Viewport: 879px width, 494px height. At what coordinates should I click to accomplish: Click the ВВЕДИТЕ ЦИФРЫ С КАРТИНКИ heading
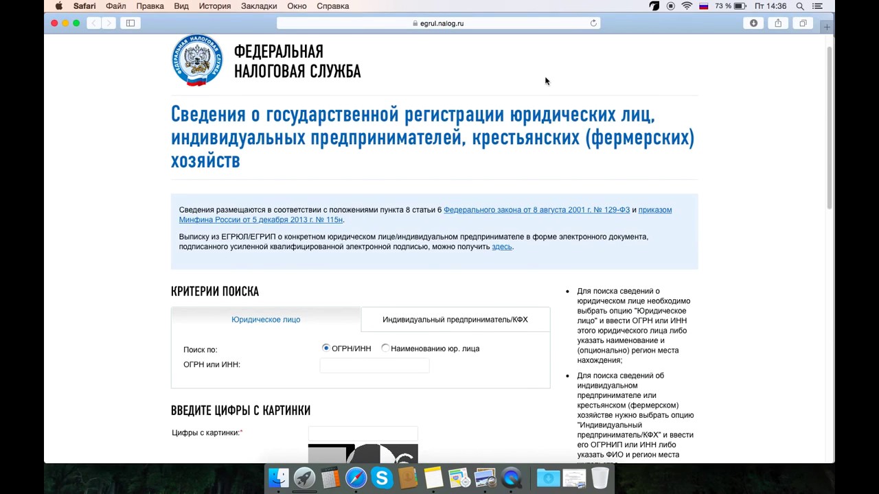[240, 410]
